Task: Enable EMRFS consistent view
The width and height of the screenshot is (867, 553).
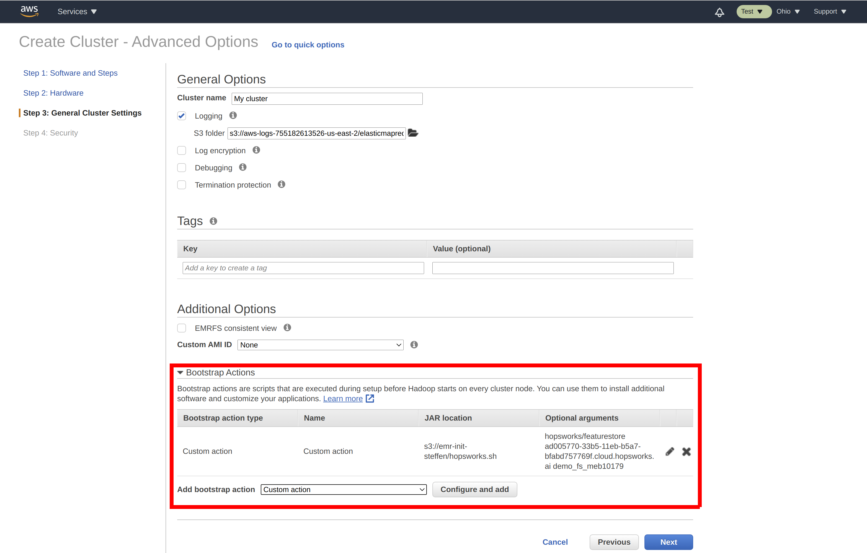Action: [182, 328]
